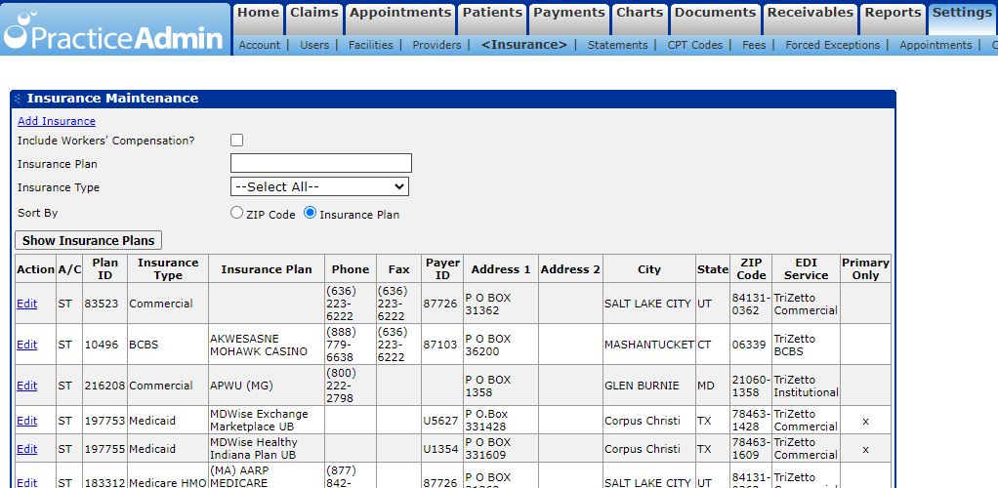Focus the Insurance Plan text field
The image size is (998, 488).
320,163
